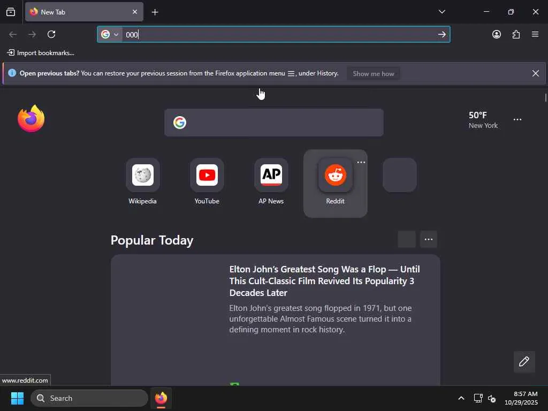This screenshot has height=411, width=548.
Task: Click the Show me how button
Action: point(373,74)
